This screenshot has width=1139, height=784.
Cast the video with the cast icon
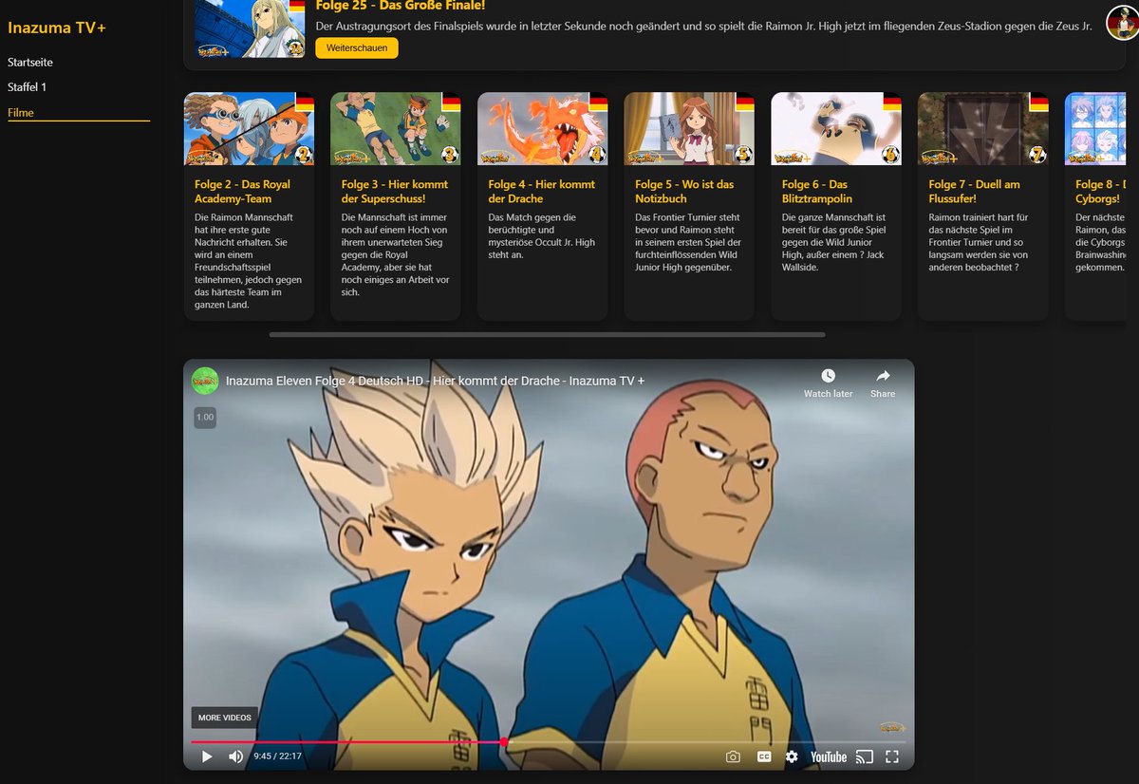click(864, 756)
